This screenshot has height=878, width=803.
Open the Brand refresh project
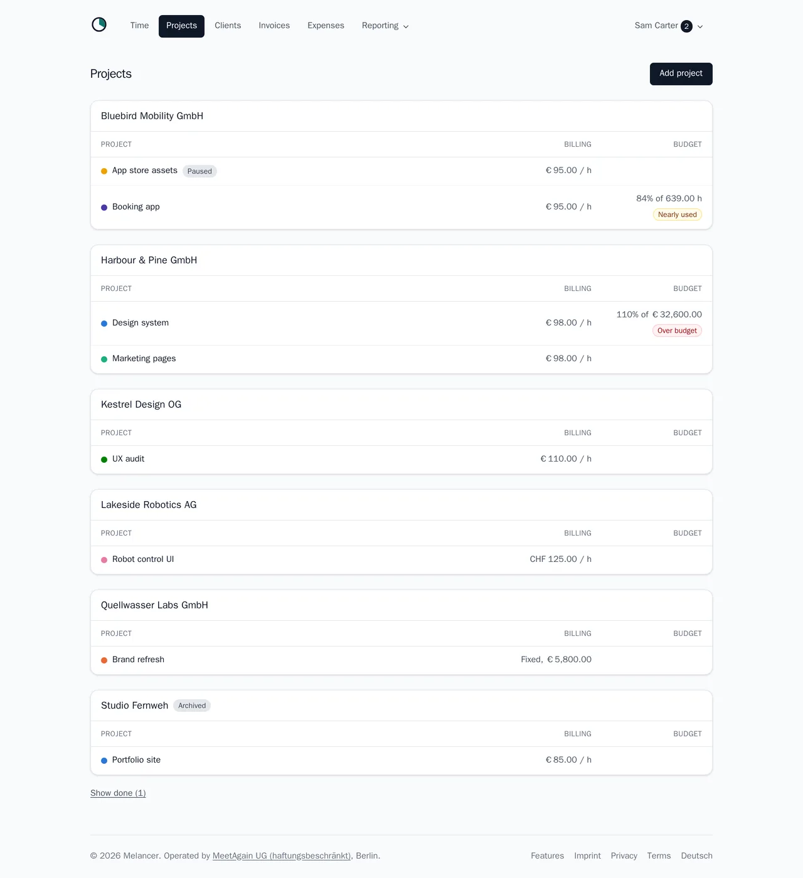click(138, 660)
